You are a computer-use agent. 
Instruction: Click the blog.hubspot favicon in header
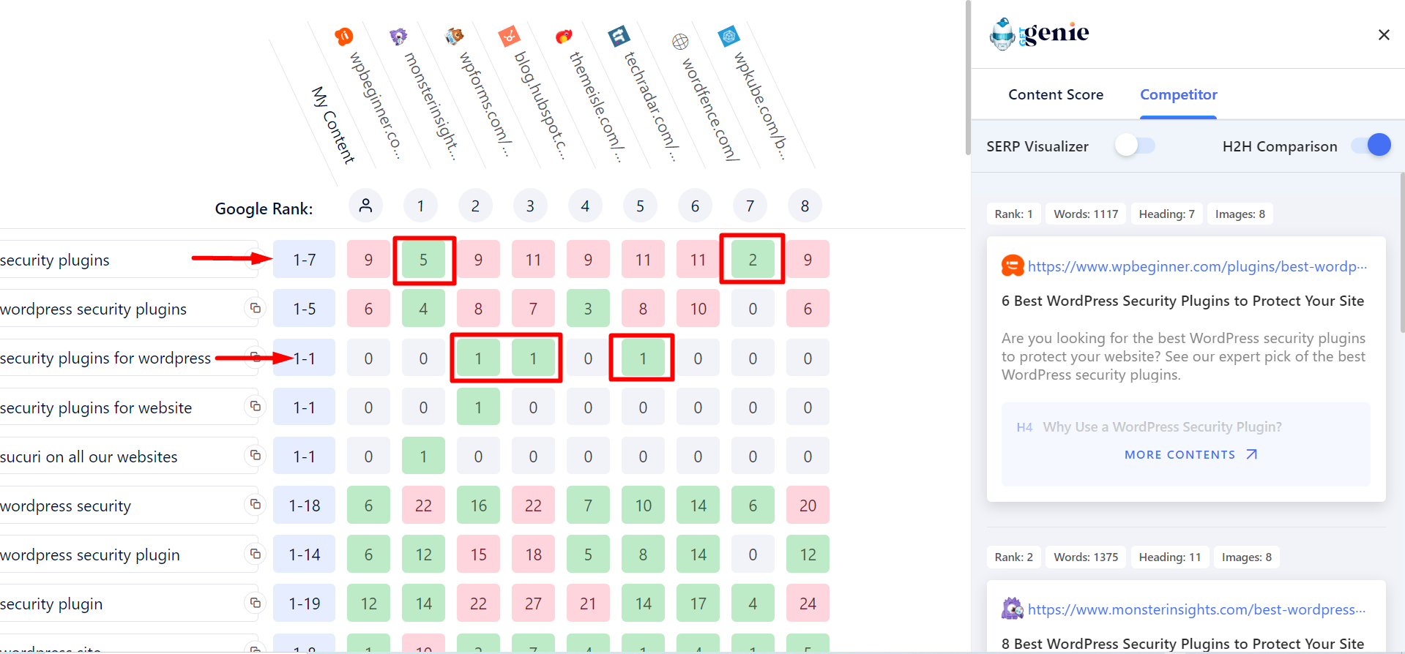pyautogui.click(x=509, y=36)
